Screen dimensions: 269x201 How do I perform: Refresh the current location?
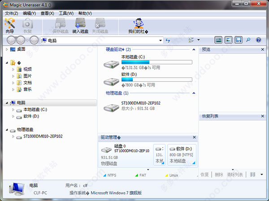(168, 40)
